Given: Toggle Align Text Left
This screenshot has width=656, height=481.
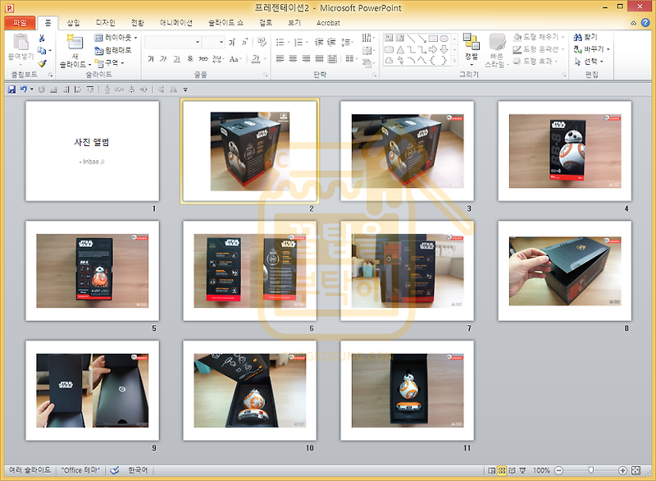Looking at the screenshot, I should [x=280, y=58].
